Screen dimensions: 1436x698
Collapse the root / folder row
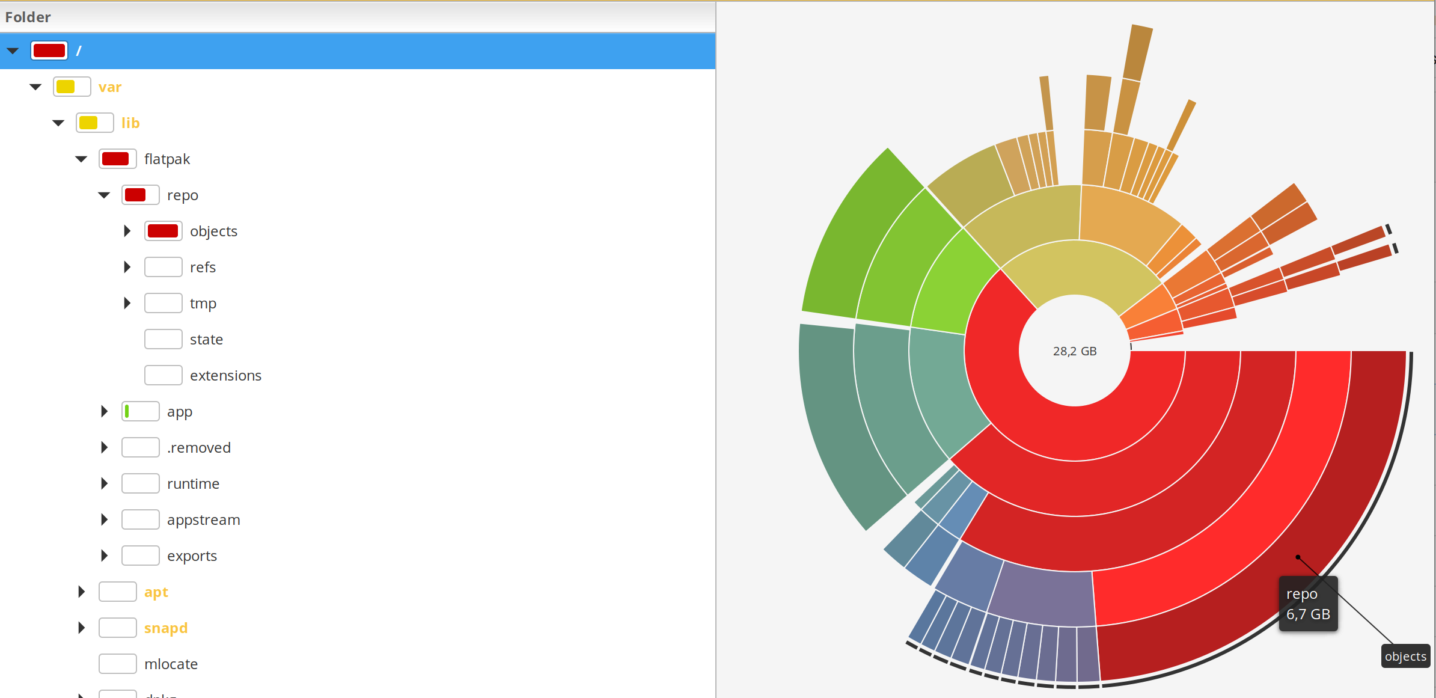pos(13,51)
